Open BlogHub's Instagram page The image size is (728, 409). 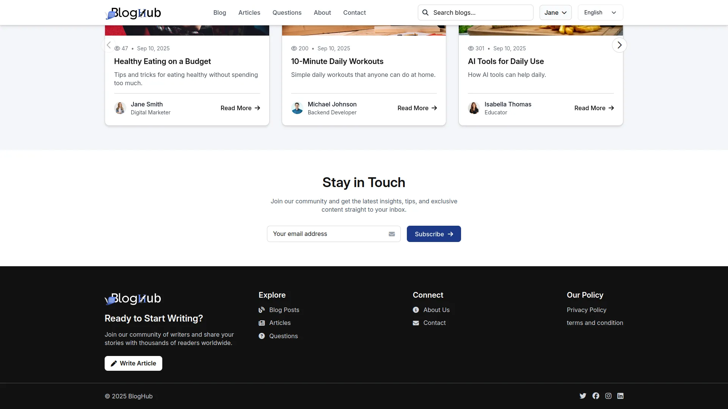point(608,396)
